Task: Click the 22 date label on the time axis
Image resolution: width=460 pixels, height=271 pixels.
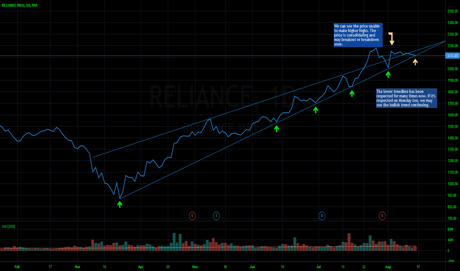Action: click(364, 267)
